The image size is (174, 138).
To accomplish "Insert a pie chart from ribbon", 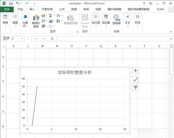I will click(x=43, y=26).
